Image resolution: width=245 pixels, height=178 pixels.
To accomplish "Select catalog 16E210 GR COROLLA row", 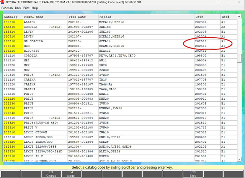I will (120, 41).
